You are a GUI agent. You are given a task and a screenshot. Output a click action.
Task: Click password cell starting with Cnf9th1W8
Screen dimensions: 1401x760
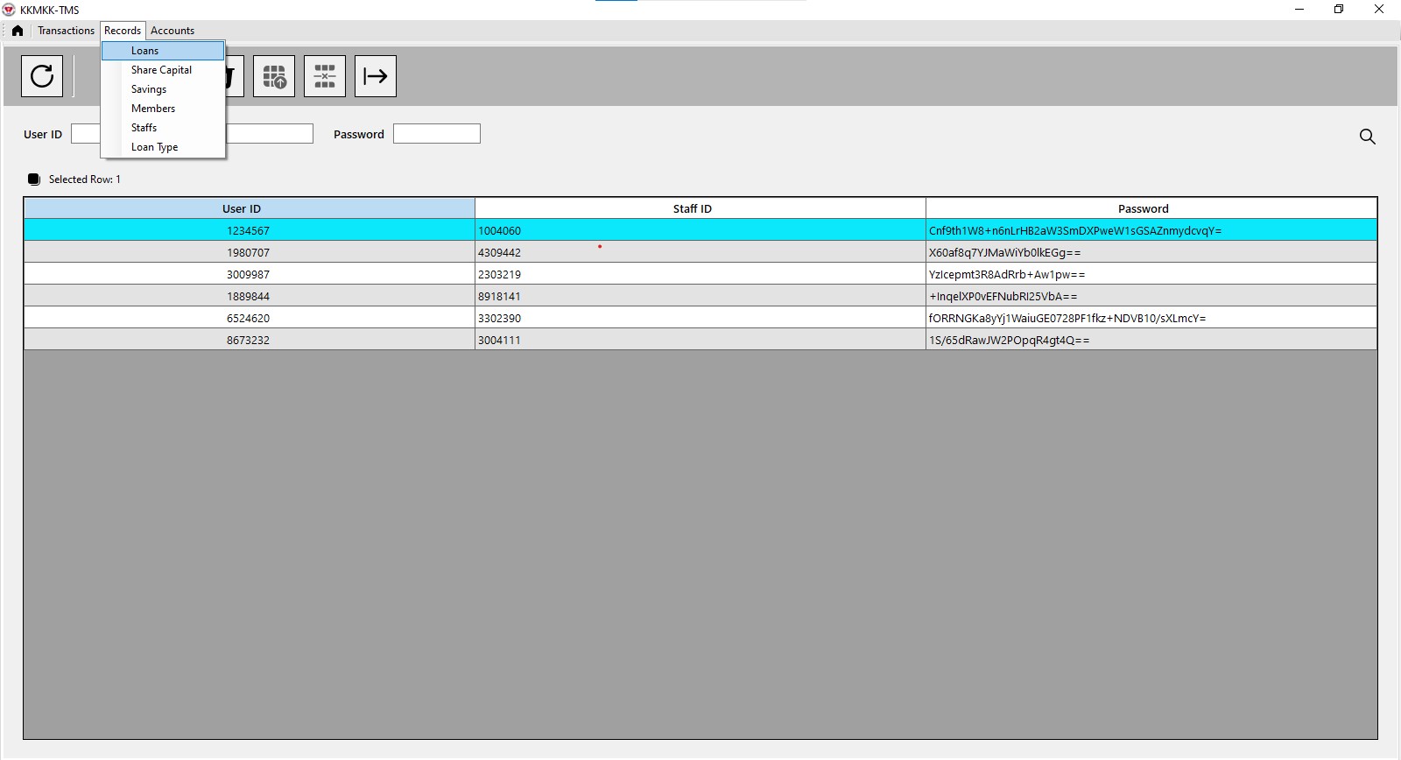coord(1151,230)
